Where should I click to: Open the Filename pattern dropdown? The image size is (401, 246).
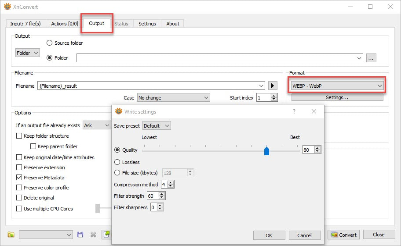pyautogui.click(x=261, y=86)
